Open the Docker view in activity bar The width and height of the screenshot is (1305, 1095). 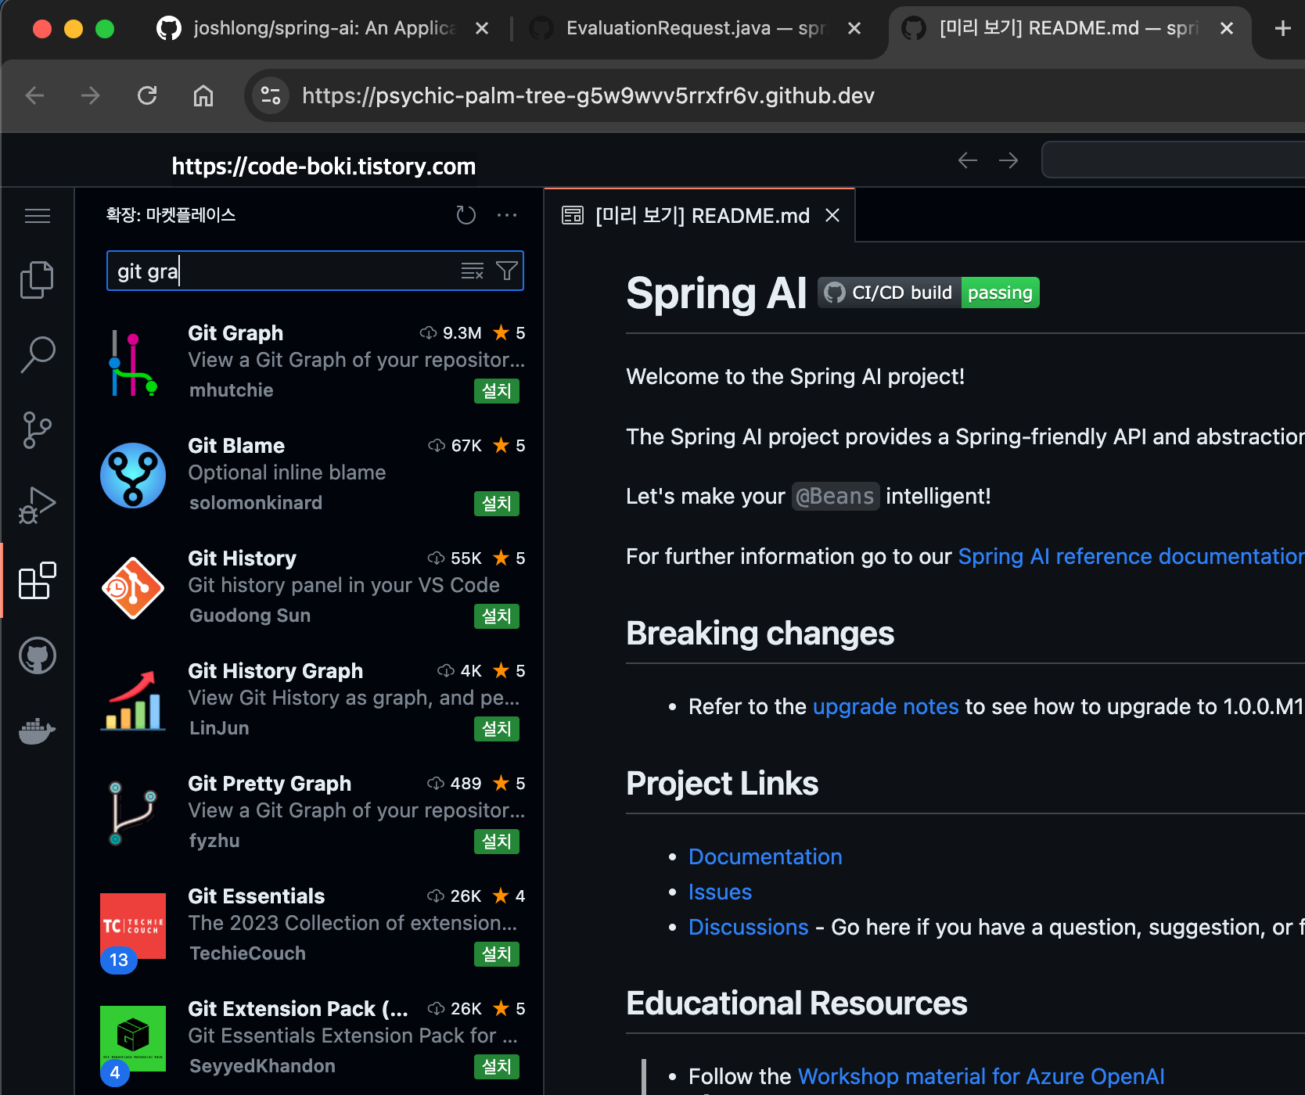tap(37, 731)
